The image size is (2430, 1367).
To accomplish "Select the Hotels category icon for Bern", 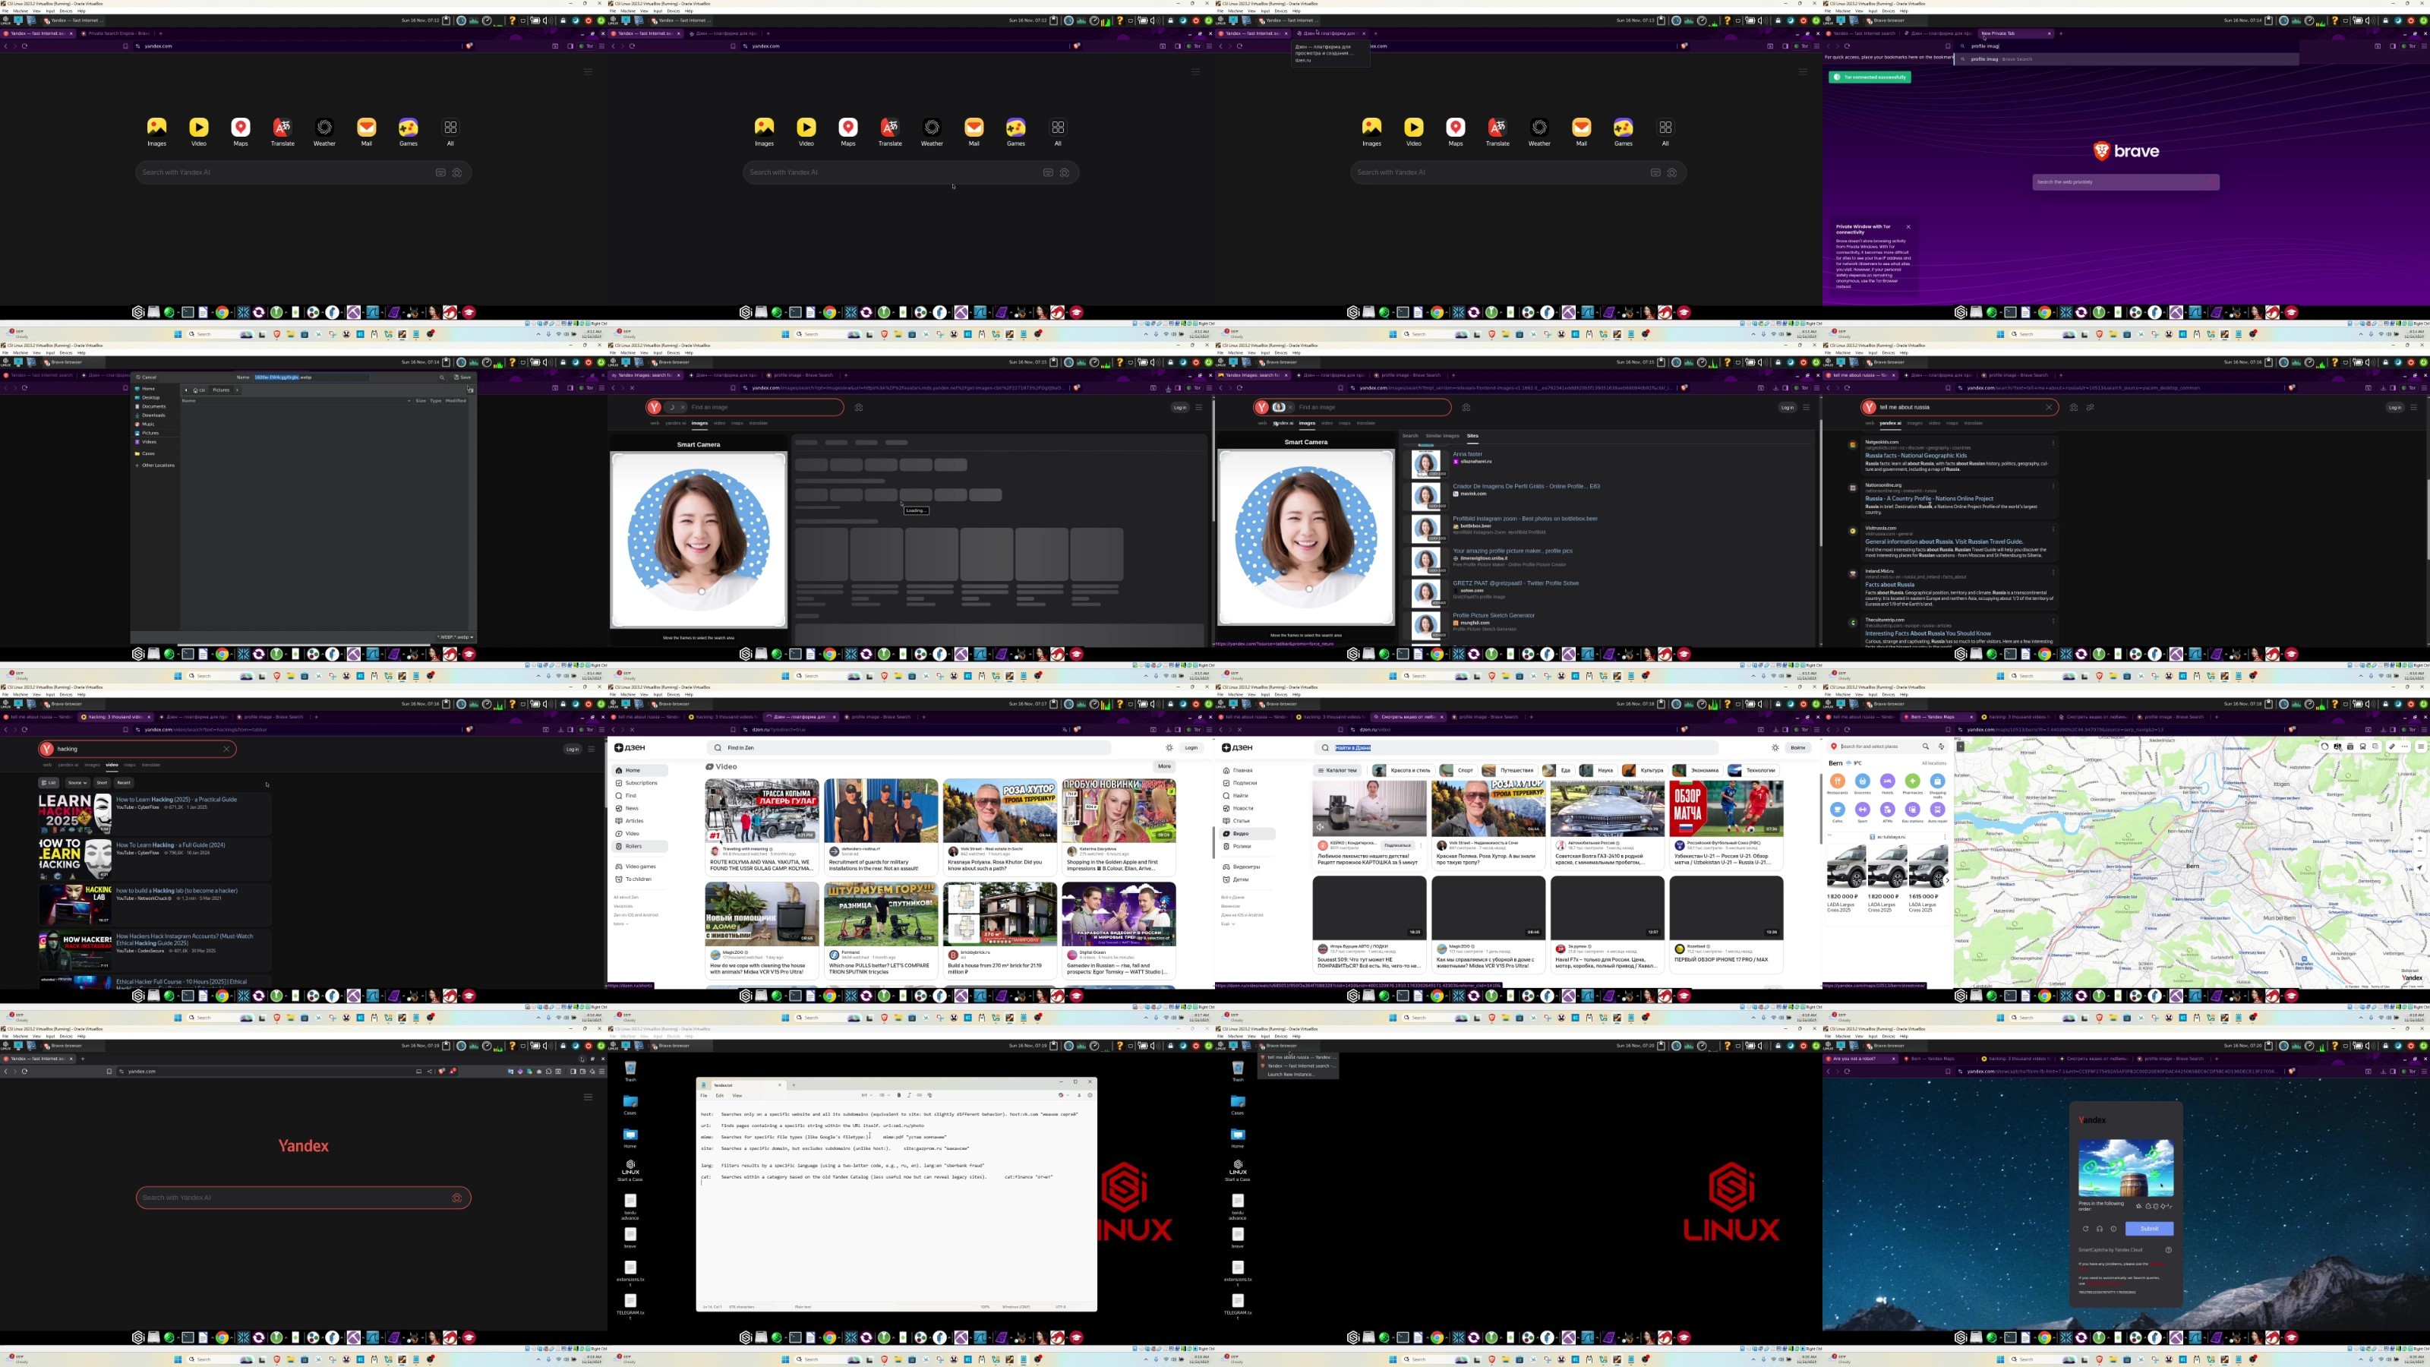I will (1888, 781).
